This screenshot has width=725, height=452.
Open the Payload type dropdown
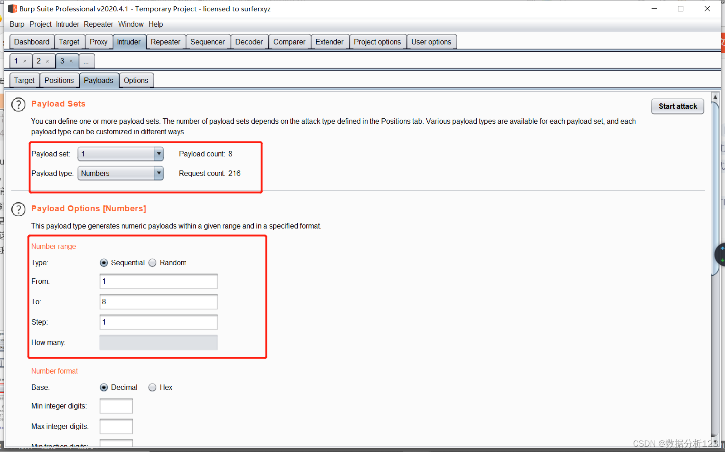coord(121,174)
